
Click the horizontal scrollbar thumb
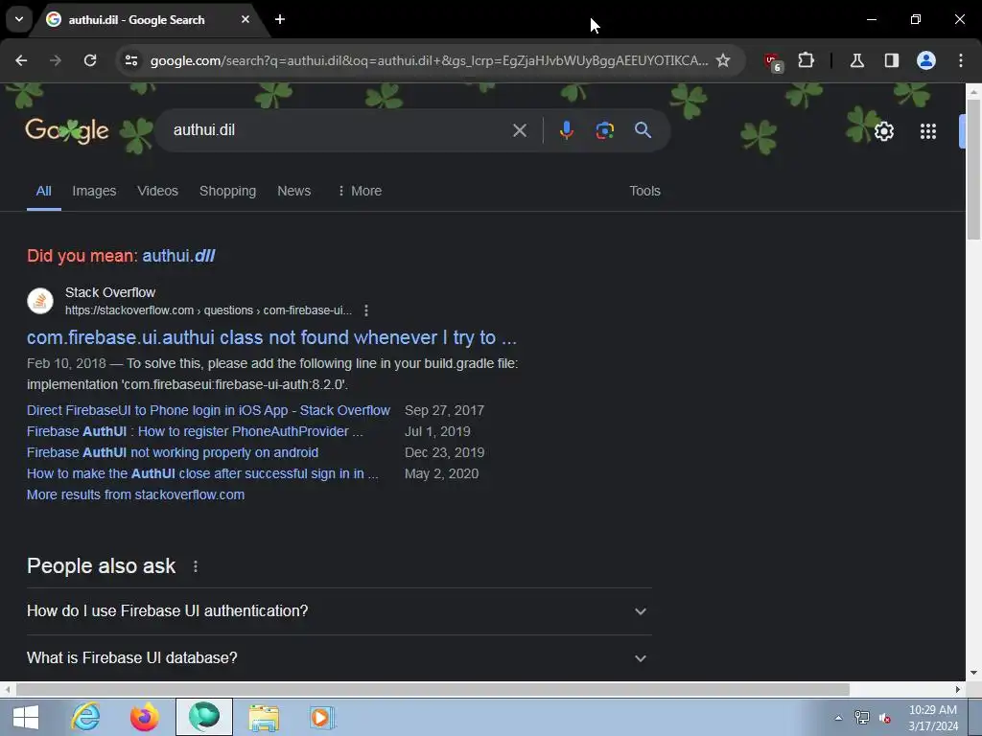pos(433,689)
